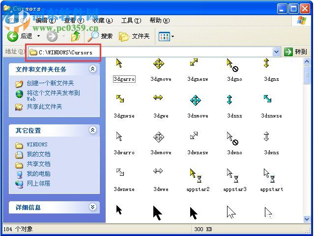Select the 3dgarro cursor file
The width and height of the screenshot is (314, 236).
coord(124,71)
